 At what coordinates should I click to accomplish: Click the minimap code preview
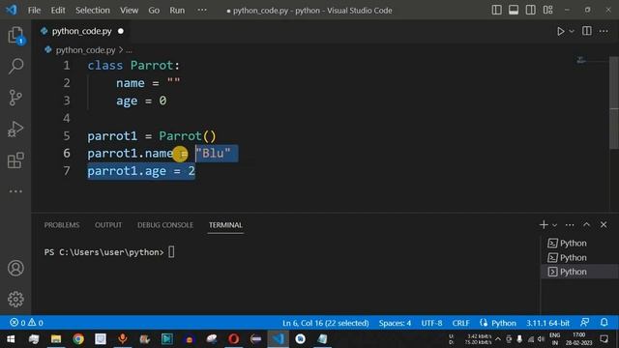pos(580,60)
